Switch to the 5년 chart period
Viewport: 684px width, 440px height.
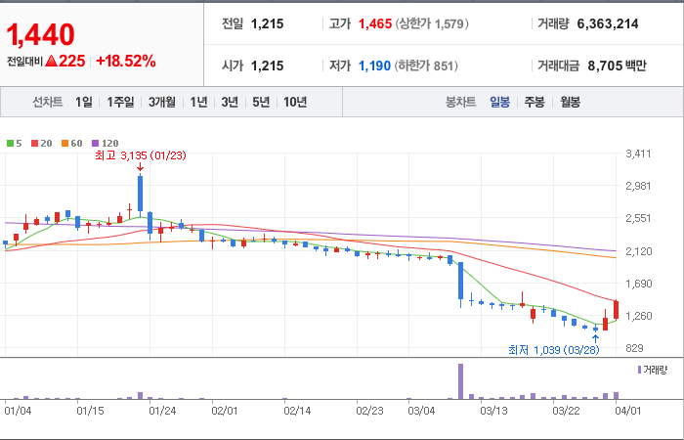point(261,102)
